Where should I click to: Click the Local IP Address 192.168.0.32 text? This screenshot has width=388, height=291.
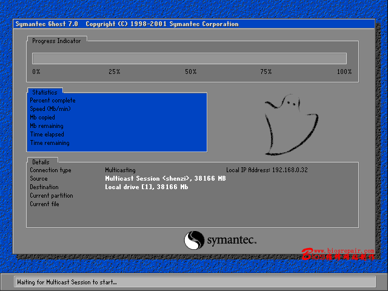coord(267,170)
